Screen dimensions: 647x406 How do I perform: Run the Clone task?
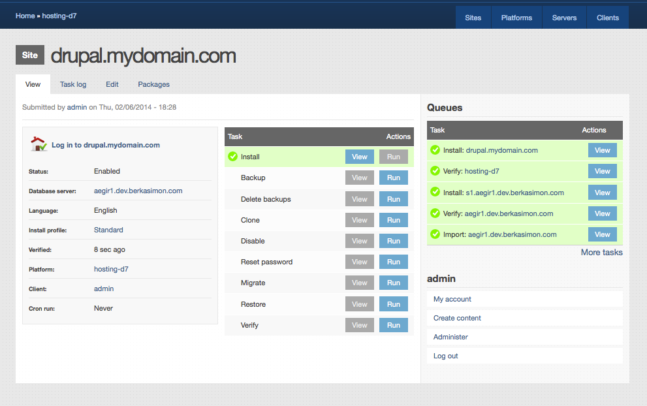(393, 220)
